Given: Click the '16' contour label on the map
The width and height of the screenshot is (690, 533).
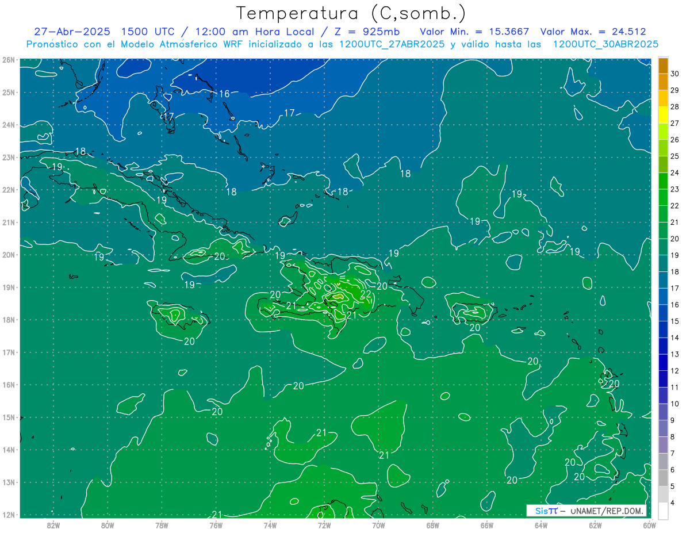Looking at the screenshot, I should pos(224,94).
